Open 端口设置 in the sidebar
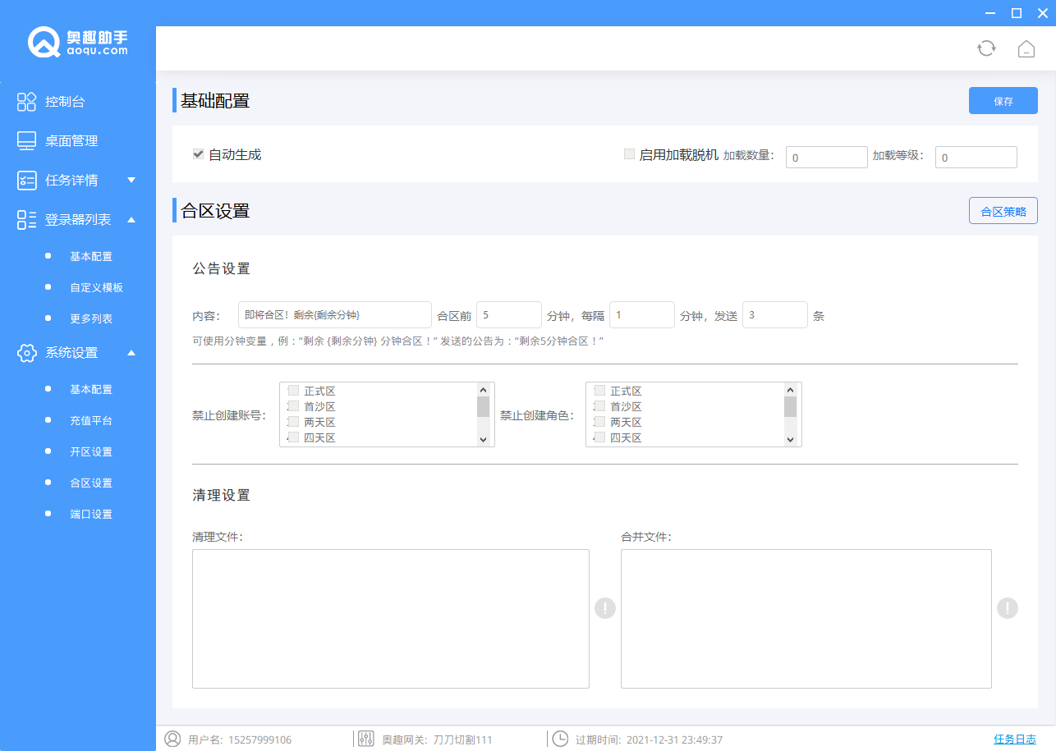The width and height of the screenshot is (1056, 751). pyautogui.click(x=91, y=514)
